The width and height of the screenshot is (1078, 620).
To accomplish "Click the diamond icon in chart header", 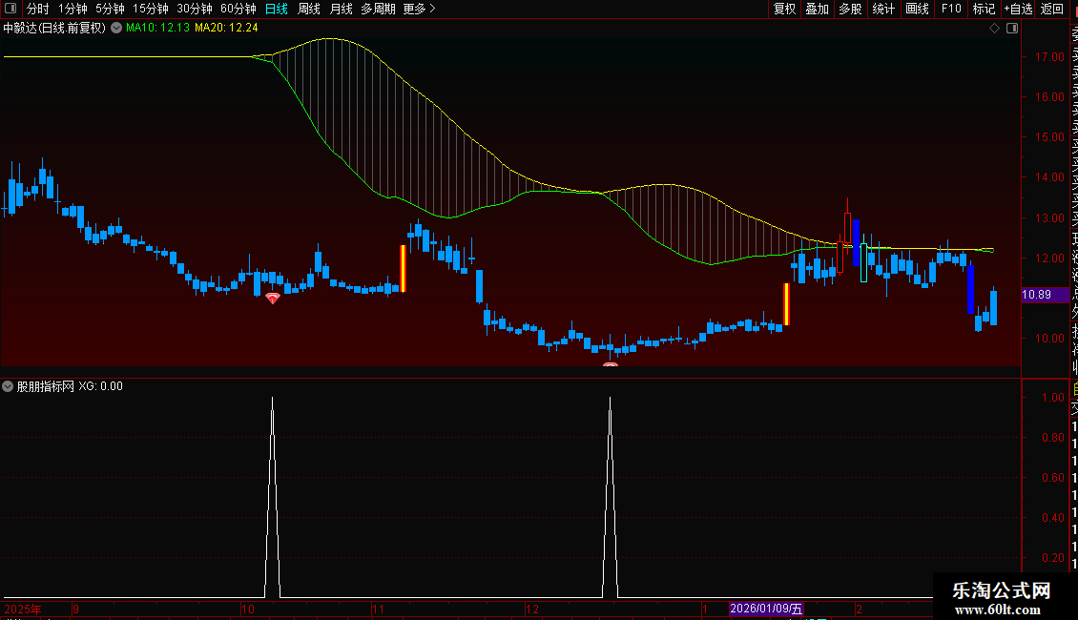I will (x=994, y=28).
